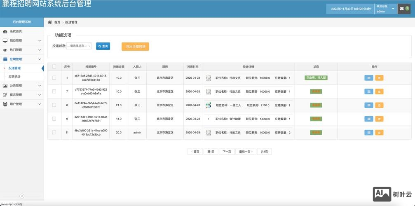The image size is (415, 206).
Task: Open the admin user dropdown
Action: point(385,9)
